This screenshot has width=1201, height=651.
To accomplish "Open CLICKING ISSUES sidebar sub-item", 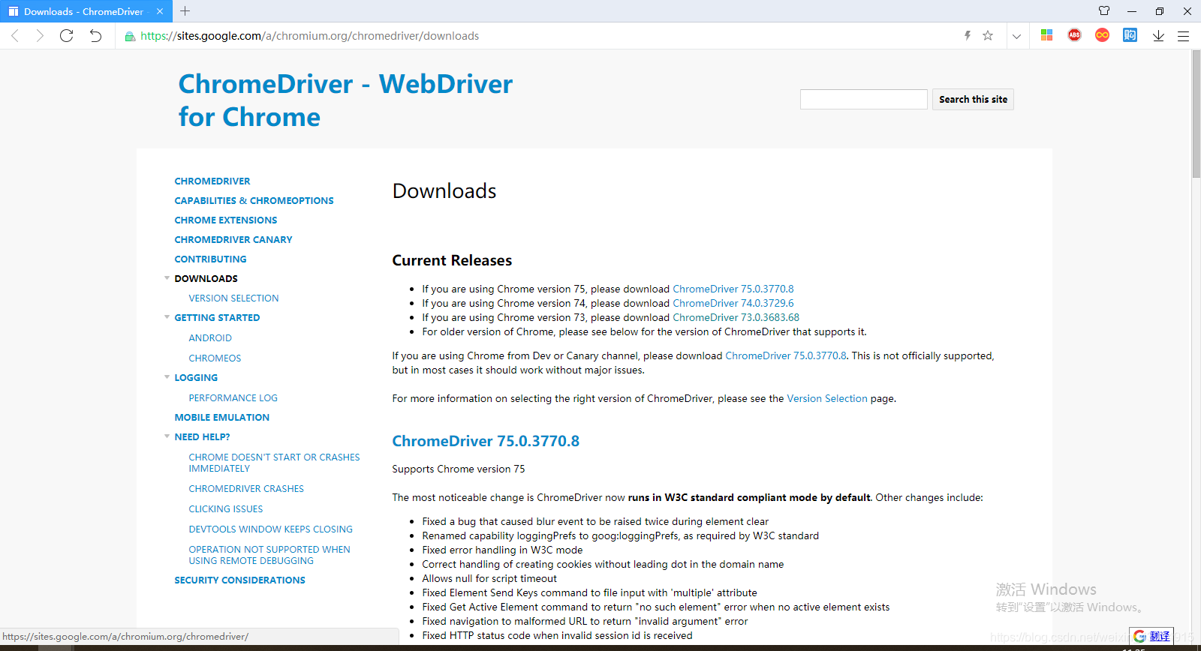I will coord(225,509).
